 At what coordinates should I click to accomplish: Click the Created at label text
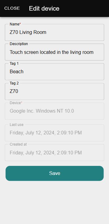point(18,144)
